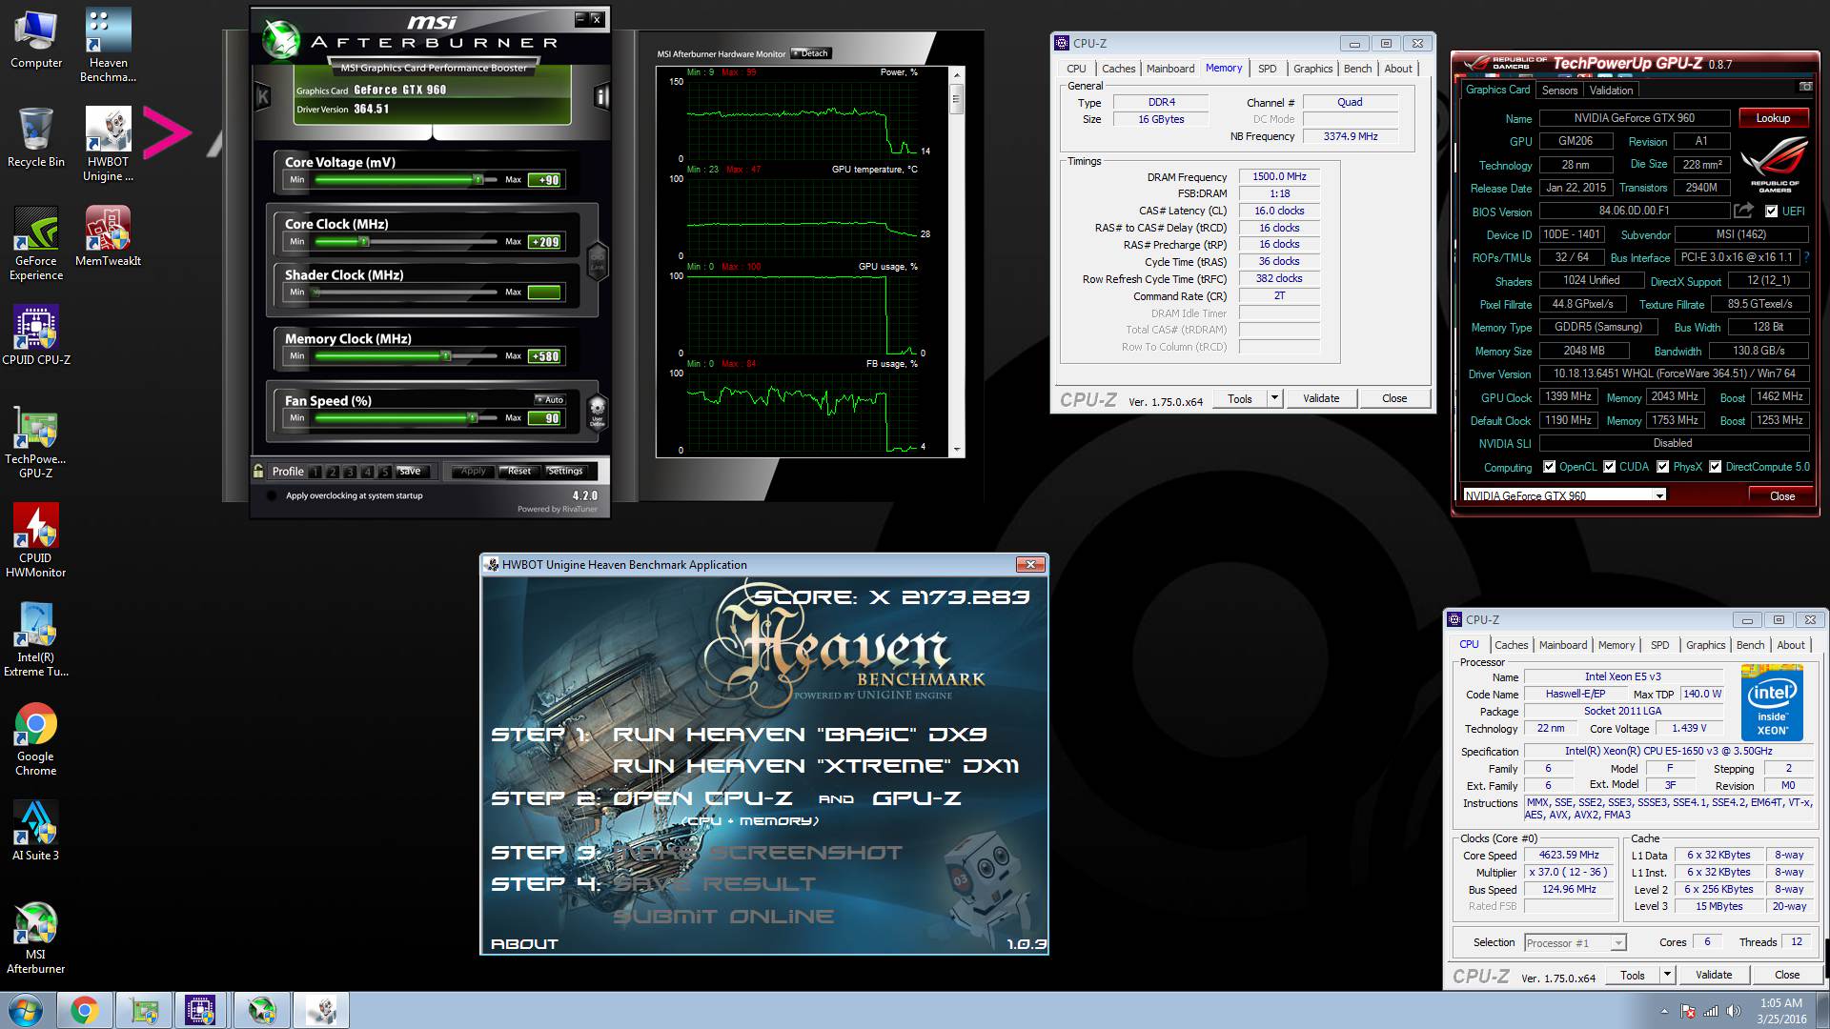Screen dimensions: 1830x1029
Task: Click the Afterburner info 'i' side button
Action: 601,96
